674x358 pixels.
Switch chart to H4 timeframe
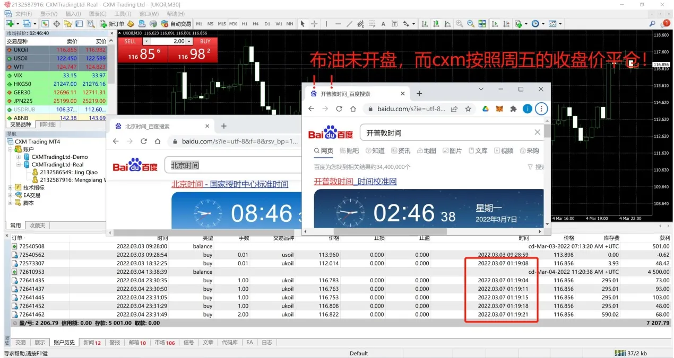(x=256, y=24)
